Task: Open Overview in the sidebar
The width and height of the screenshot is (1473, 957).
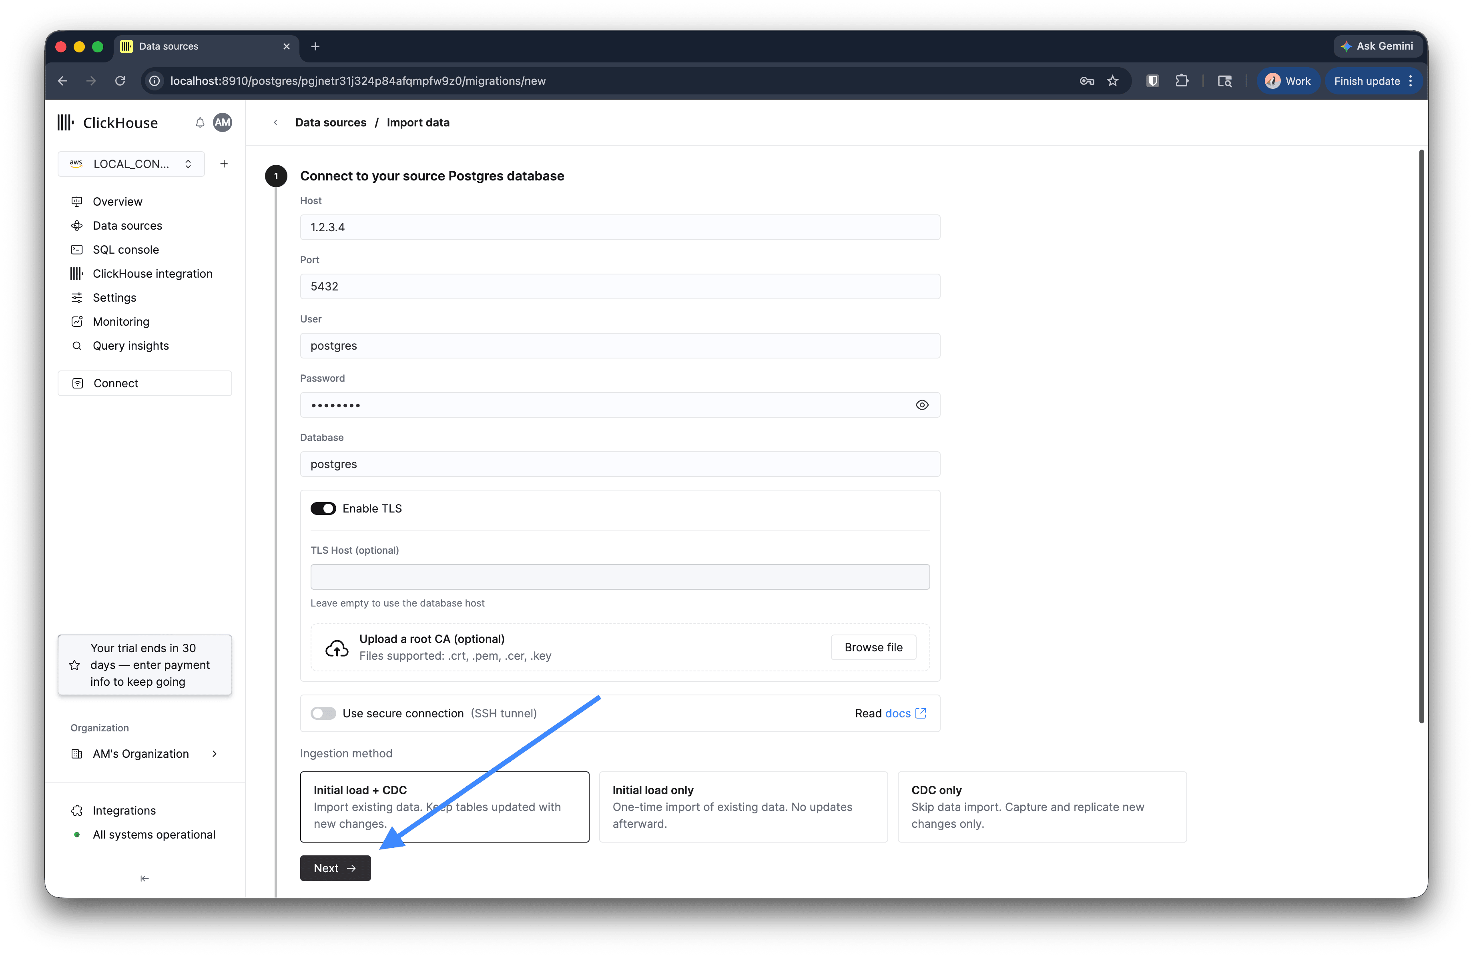Action: [118, 202]
